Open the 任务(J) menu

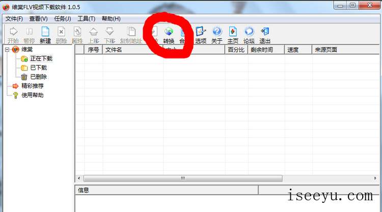click(x=62, y=19)
